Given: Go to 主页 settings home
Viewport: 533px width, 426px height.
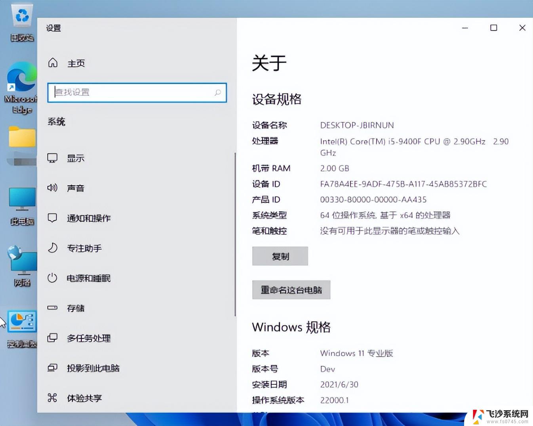Looking at the screenshot, I should pos(76,63).
